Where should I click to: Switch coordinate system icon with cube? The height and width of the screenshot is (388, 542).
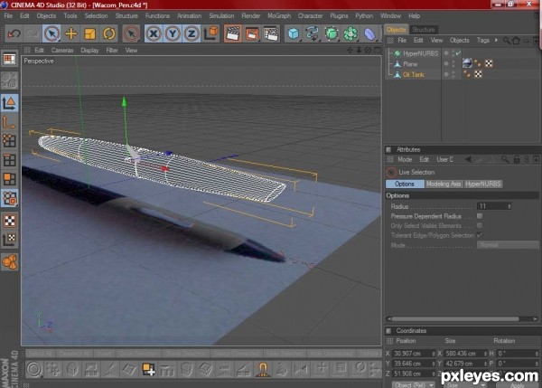click(210, 33)
